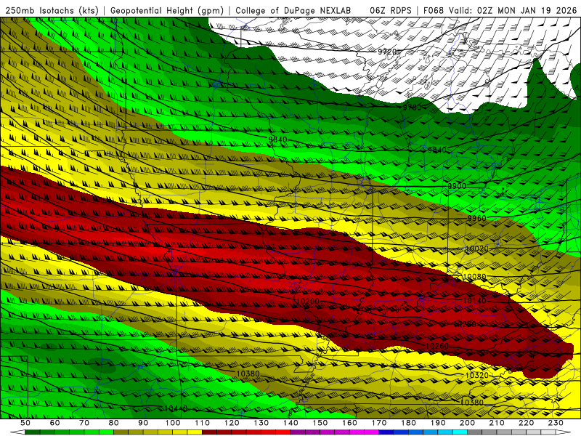The height and width of the screenshot is (436, 581).
Task: Click the 160 knot color bar label
Action: click(x=350, y=423)
